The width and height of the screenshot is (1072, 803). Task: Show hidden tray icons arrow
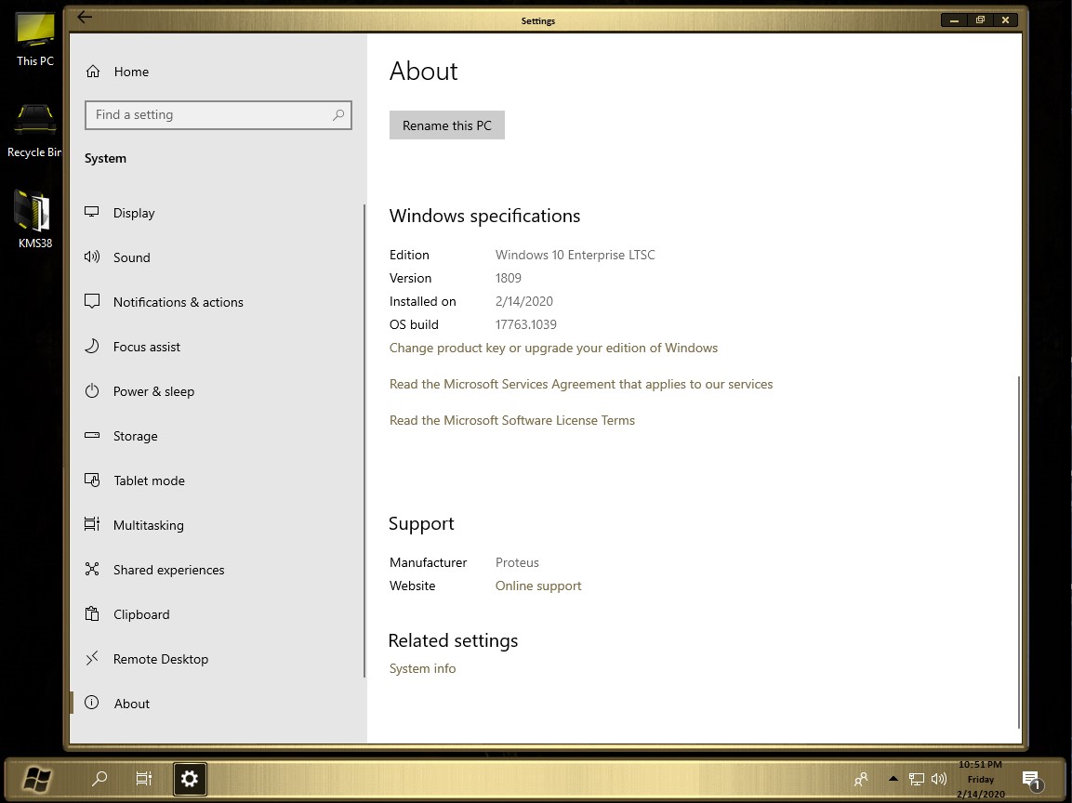click(x=893, y=779)
